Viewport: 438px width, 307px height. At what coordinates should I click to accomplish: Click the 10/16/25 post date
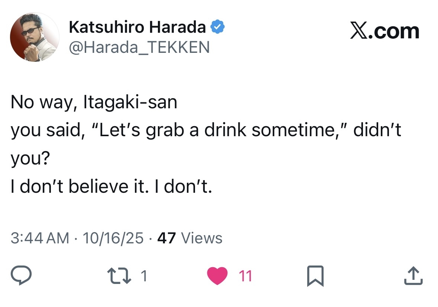click(113, 238)
